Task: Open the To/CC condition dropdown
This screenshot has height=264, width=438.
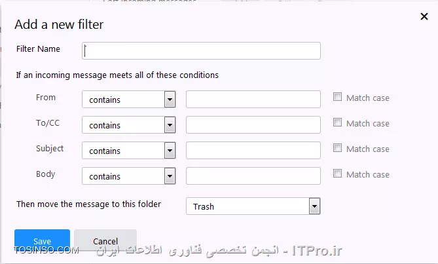Action: click(x=129, y=125)
